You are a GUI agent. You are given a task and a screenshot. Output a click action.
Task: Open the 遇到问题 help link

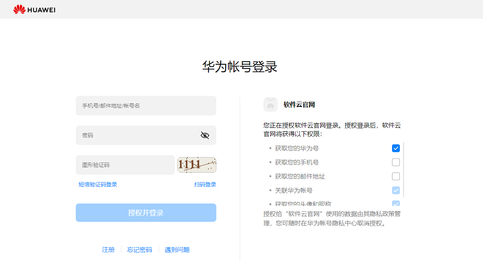pos(177,250)
